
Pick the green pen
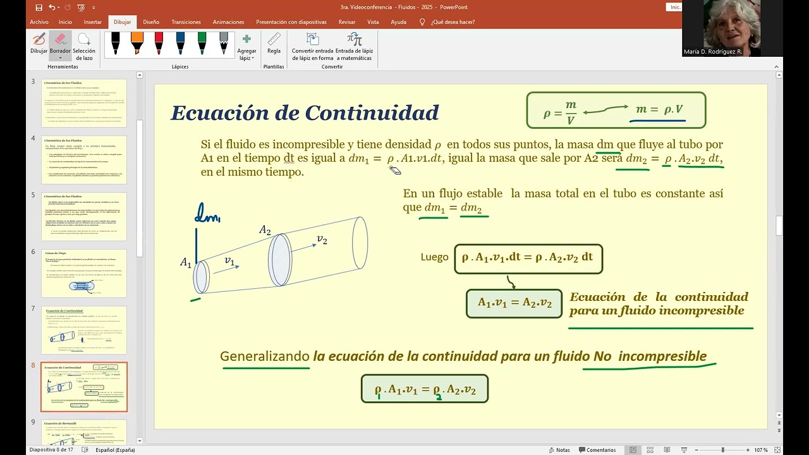click(202, 44)
